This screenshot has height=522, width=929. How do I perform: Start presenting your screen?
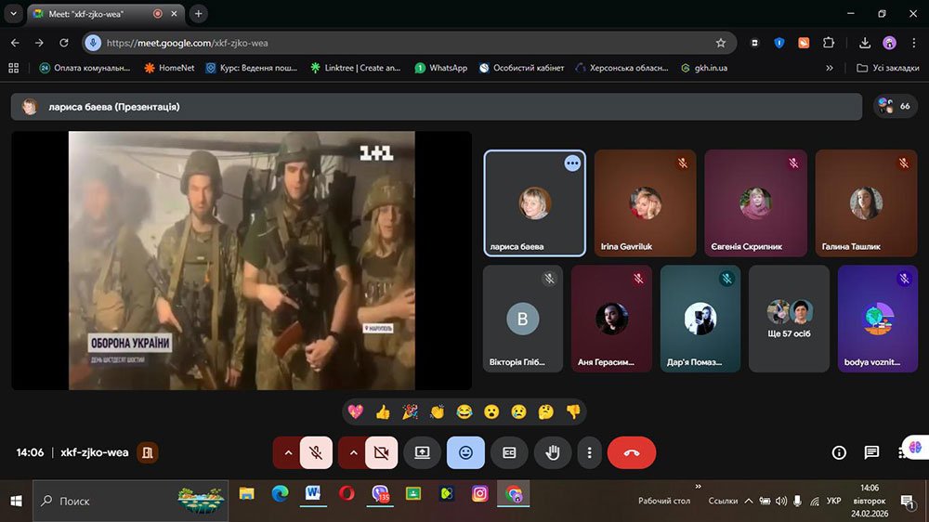coord(422,452)
